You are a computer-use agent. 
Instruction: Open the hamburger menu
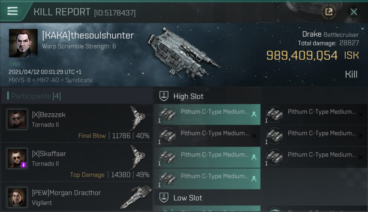click(x=12, y=11)
